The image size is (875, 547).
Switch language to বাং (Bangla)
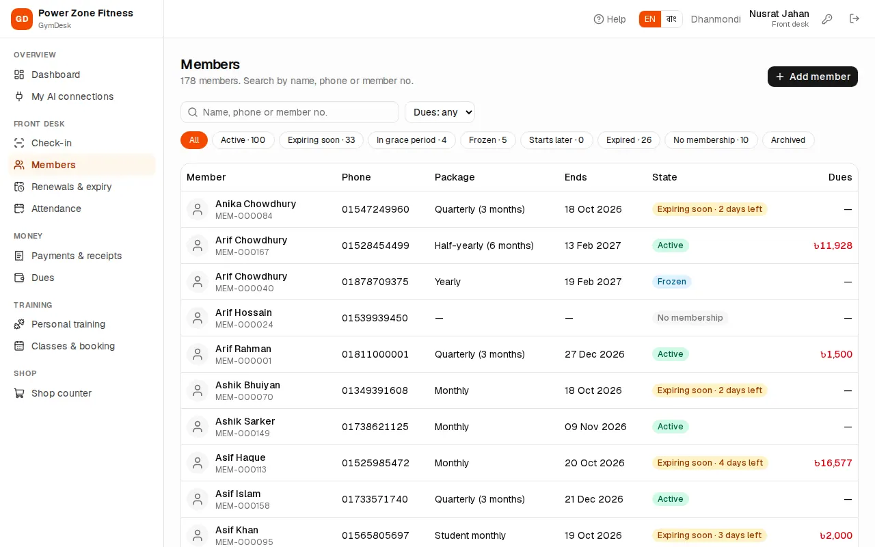pyautogui.click(x=671, y=19)
